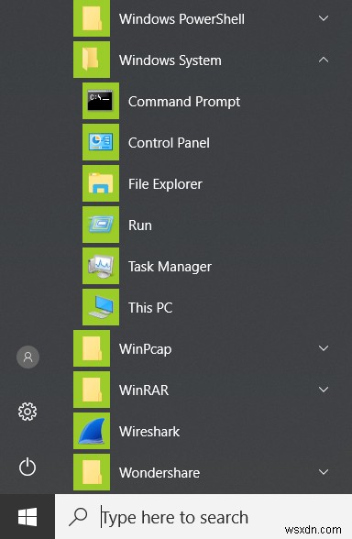This screenshot has height=539, width=352.
Task: Click the Windows System folder icon
Action: tap(92, 60)
